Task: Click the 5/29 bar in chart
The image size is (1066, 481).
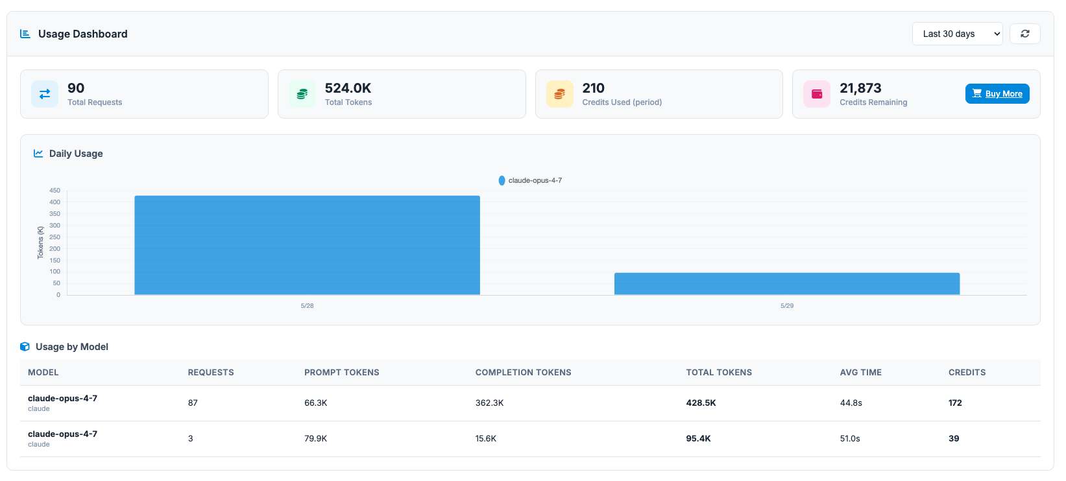Action: 787,284
